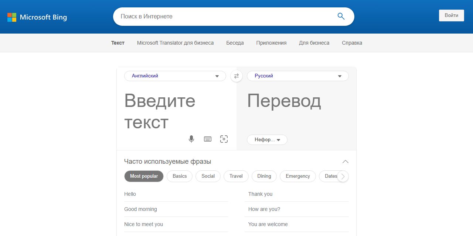The image size is (473, 236).
Task: Select the Emergency phrase category
Action: (298, 176)
